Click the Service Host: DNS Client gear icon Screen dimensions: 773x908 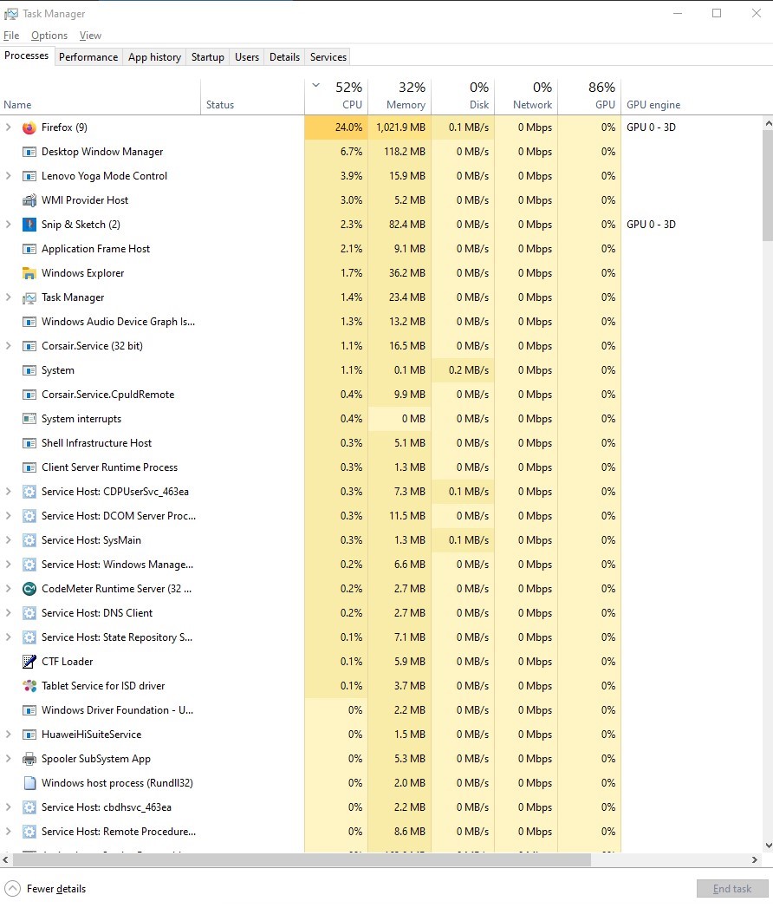coord(29,613)
